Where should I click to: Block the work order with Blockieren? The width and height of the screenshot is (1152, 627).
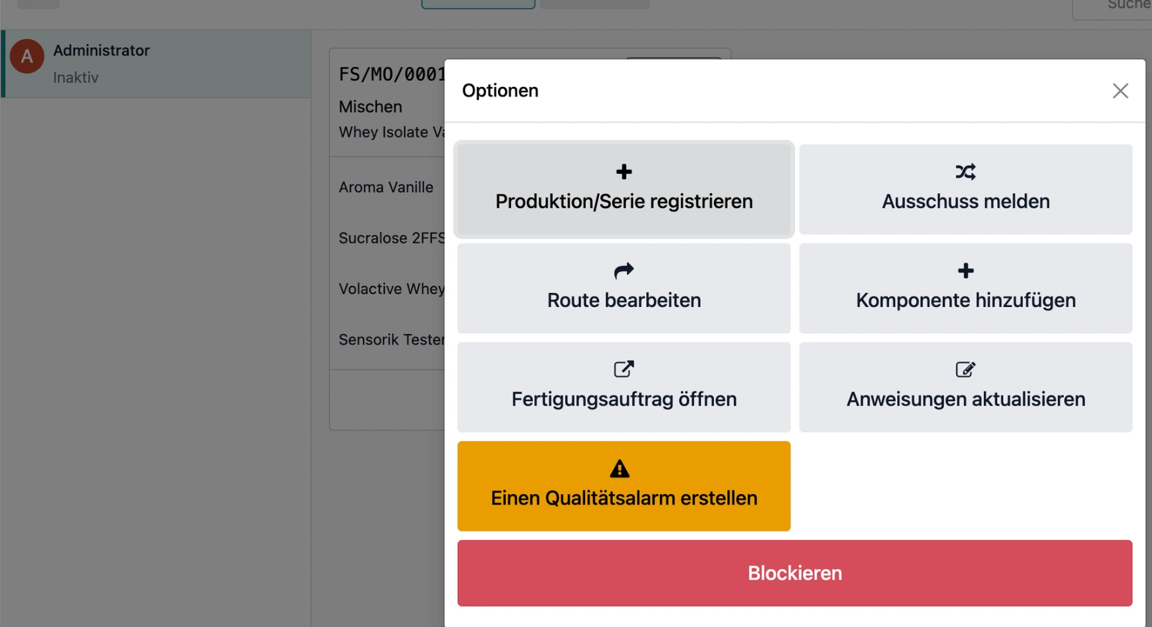pos(794,572)
